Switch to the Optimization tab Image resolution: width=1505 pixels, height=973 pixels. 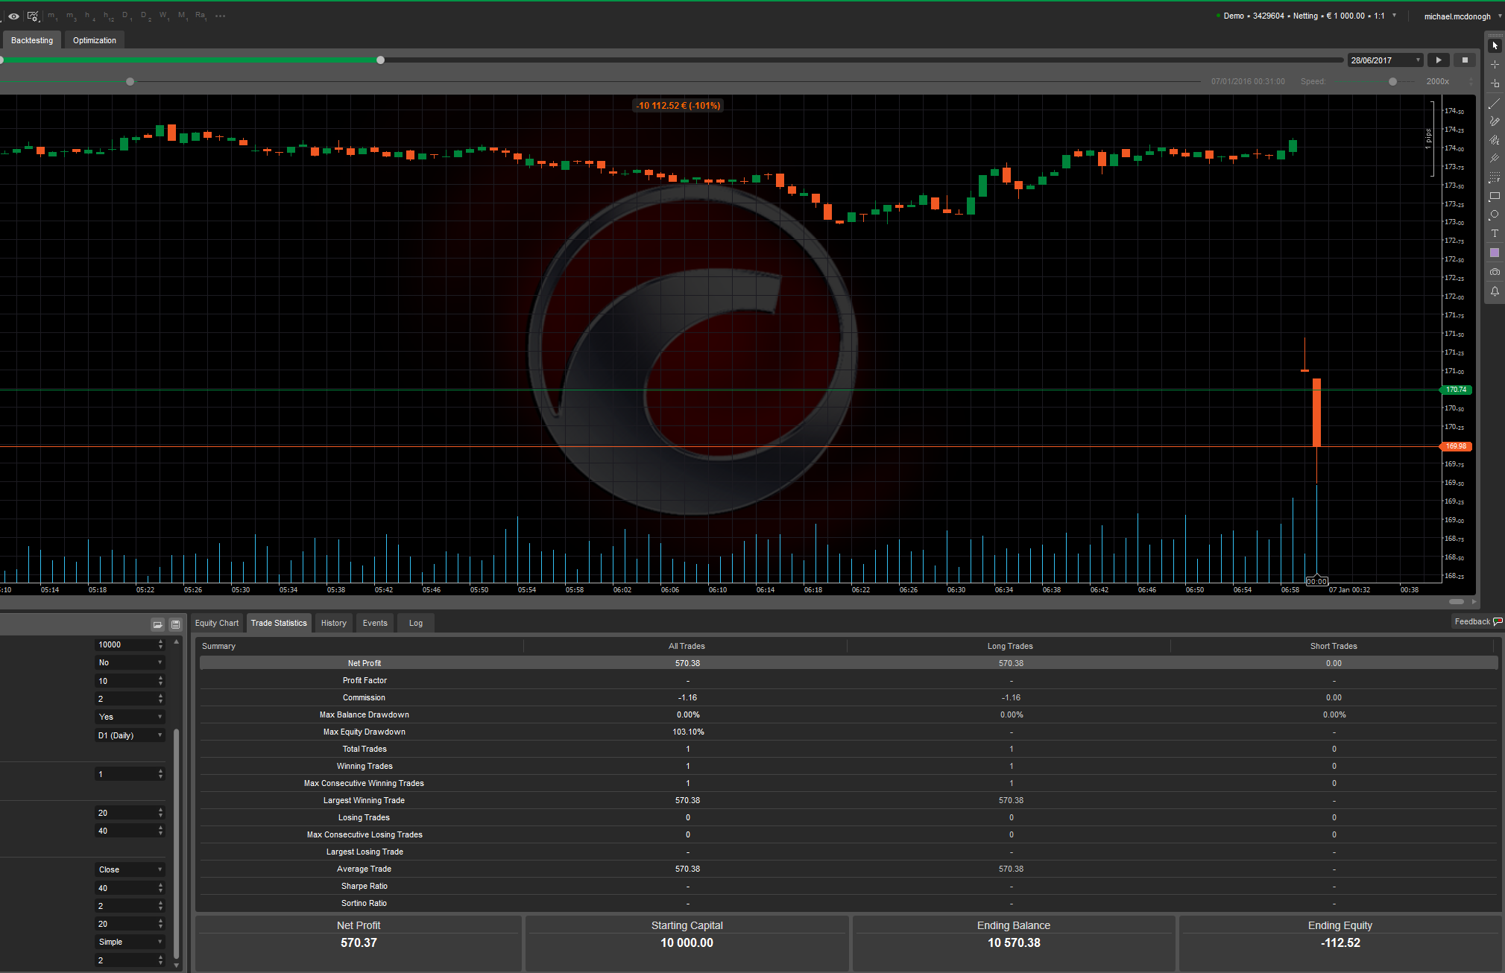pyautogui.click(x=94, y=40)
